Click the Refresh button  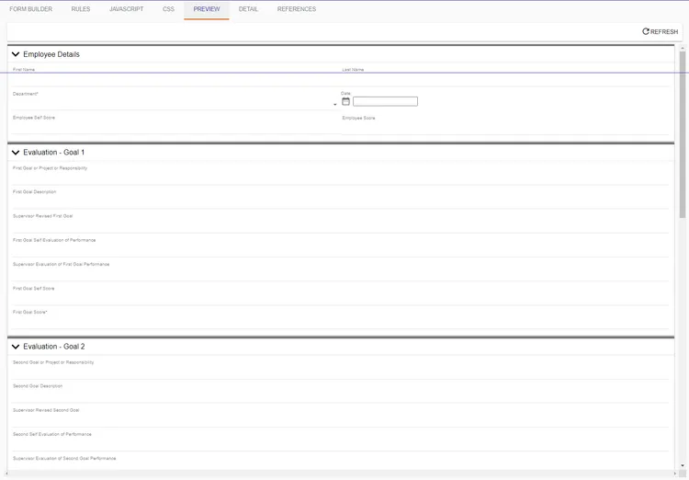(660, 31)
